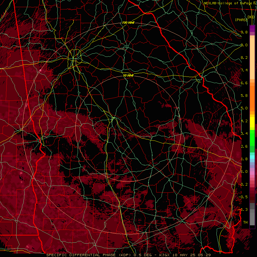This screenshot has height=257, width=257.
Task: Click the 0.2 value on the color scale
Action: [244, 184]
